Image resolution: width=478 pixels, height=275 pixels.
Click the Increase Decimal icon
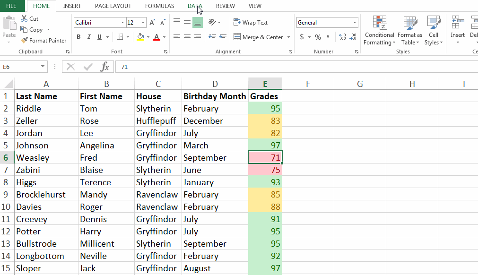343,37
